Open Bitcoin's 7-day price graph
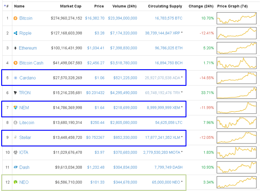 pyautogui.click(x=236, y=18)
